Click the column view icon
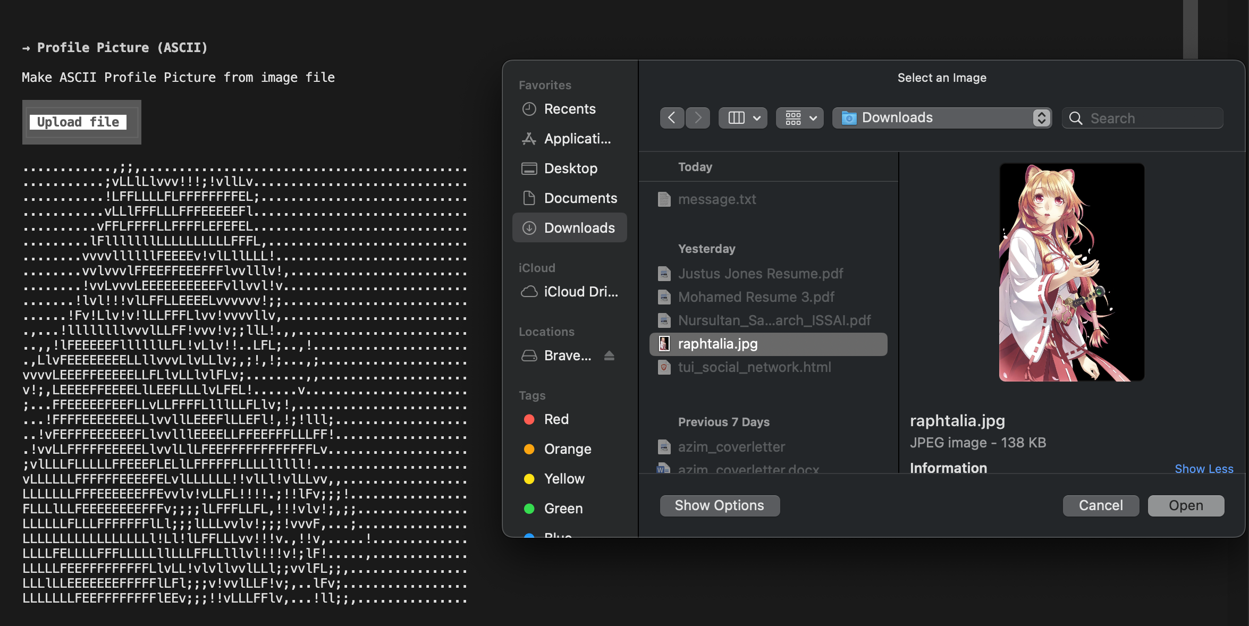 pos(736,118)
